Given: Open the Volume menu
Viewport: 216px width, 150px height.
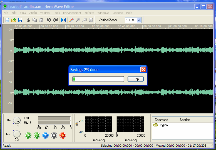Looking at the screenshot, I should [x=45, y=13].
